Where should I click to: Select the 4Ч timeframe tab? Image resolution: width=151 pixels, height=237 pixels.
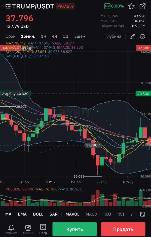coord(54,36)
